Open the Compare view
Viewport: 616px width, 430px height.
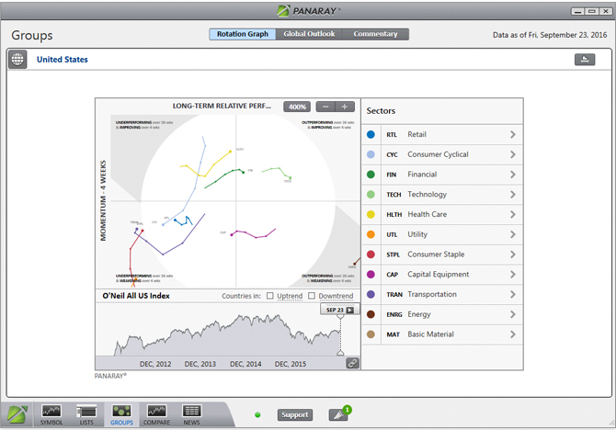pos(156,415)
